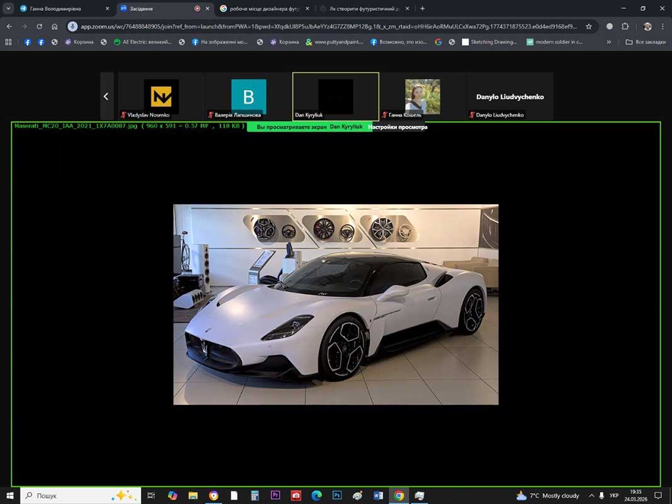Select Валерія Лапшинова's participant tile
This screenshot has width=672, height=504.
click(248, 96)
